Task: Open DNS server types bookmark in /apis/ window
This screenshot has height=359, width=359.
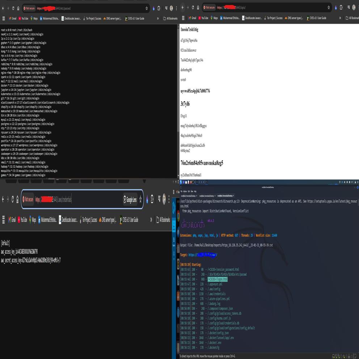Action: pos(294,18)
